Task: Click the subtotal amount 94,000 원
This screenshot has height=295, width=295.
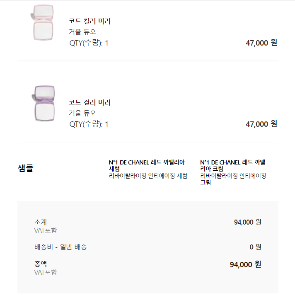Action: [x=247, y=222]
